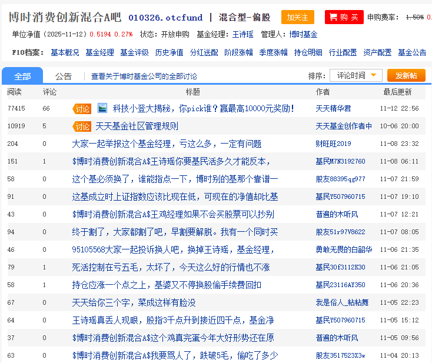
Task: Open author 我是俗人_粘粘舞 profile
Action: click(342, 302)
